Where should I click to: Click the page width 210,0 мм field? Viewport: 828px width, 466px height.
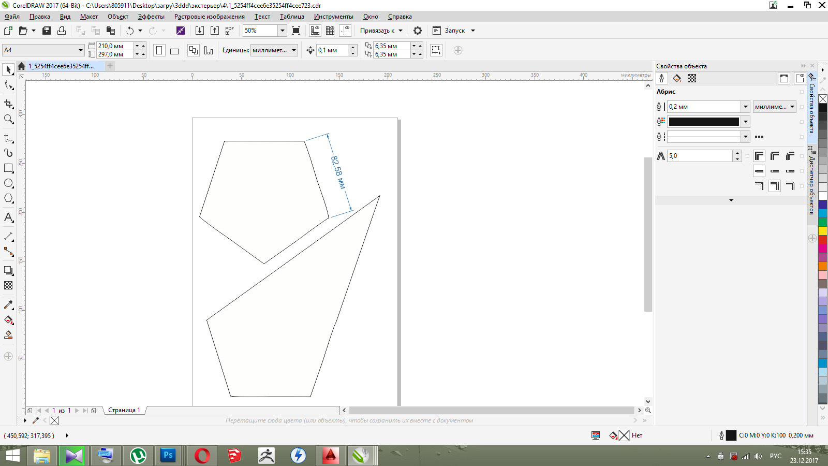coord(115,46)
